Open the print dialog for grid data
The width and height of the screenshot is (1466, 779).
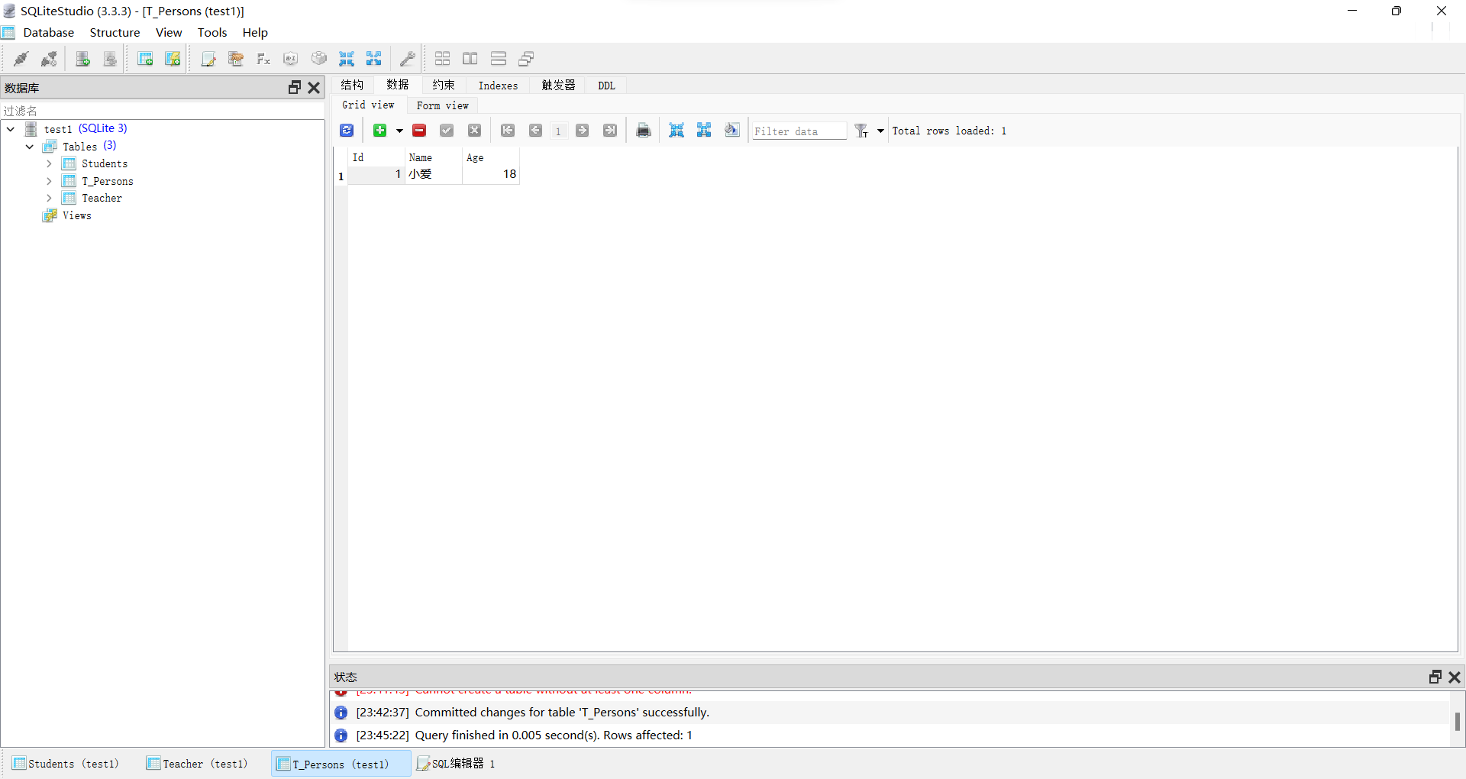(644, 131)
